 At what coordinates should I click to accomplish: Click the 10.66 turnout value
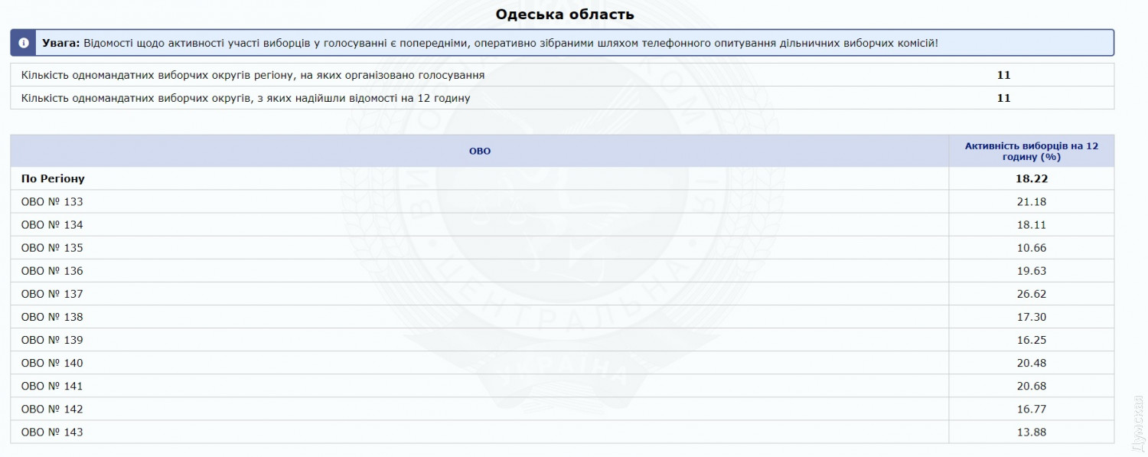click(x=1031, y=248)
